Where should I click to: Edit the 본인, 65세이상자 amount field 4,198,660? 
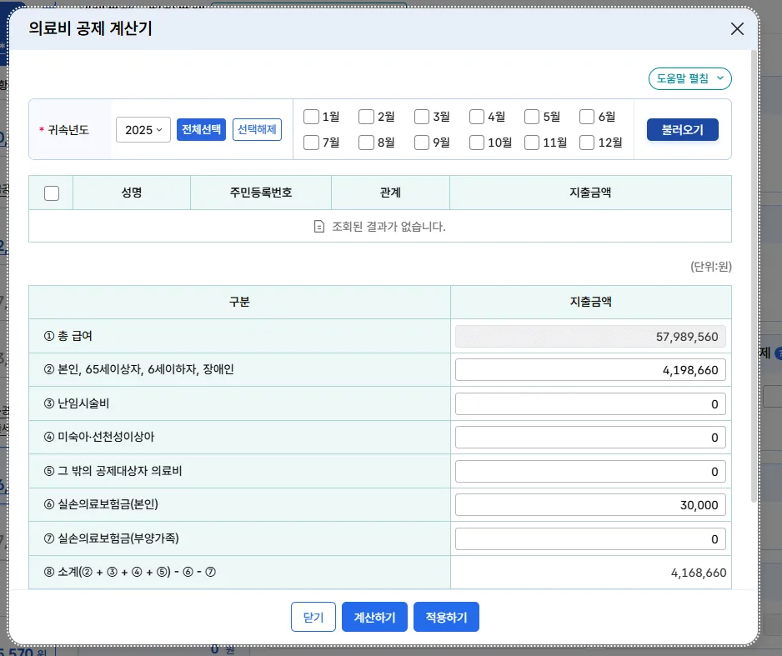coord(590,370)
